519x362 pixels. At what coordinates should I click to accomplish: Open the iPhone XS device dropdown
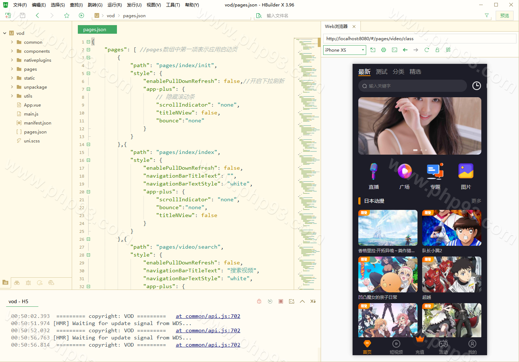coord(344,50)
